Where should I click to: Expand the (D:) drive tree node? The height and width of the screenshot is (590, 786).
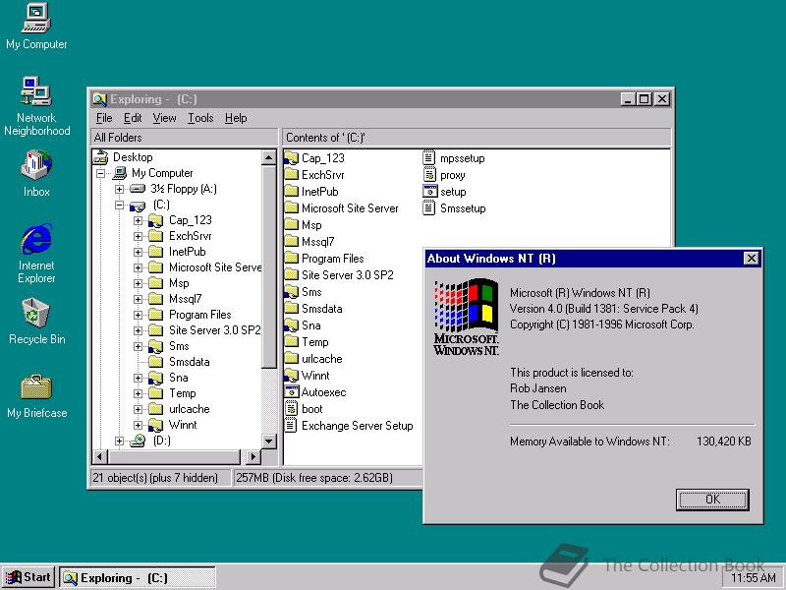pyautogui.click(x=119, y=441)
